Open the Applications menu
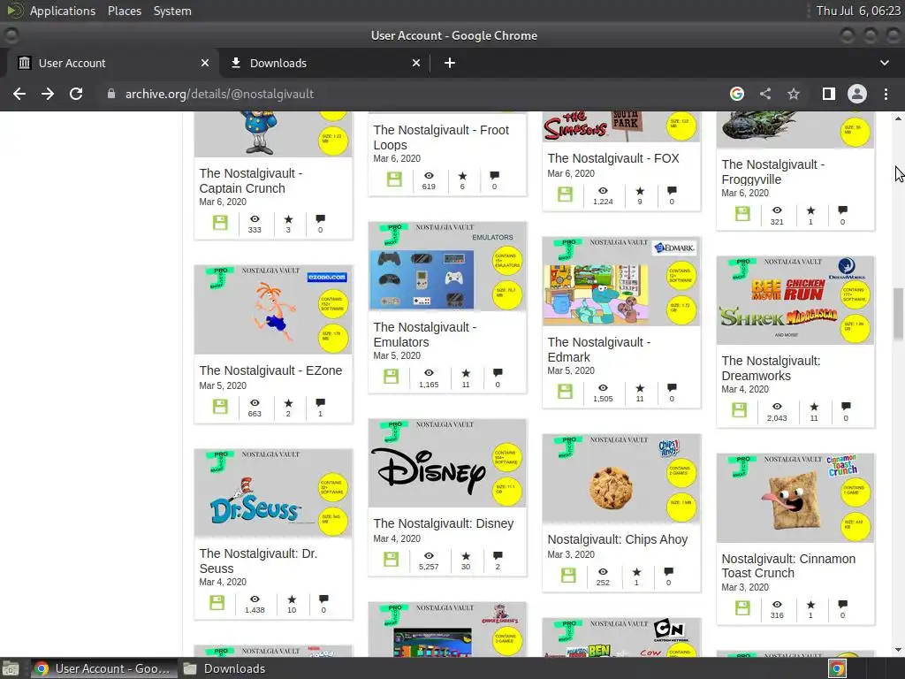 (x=63, y=11)
